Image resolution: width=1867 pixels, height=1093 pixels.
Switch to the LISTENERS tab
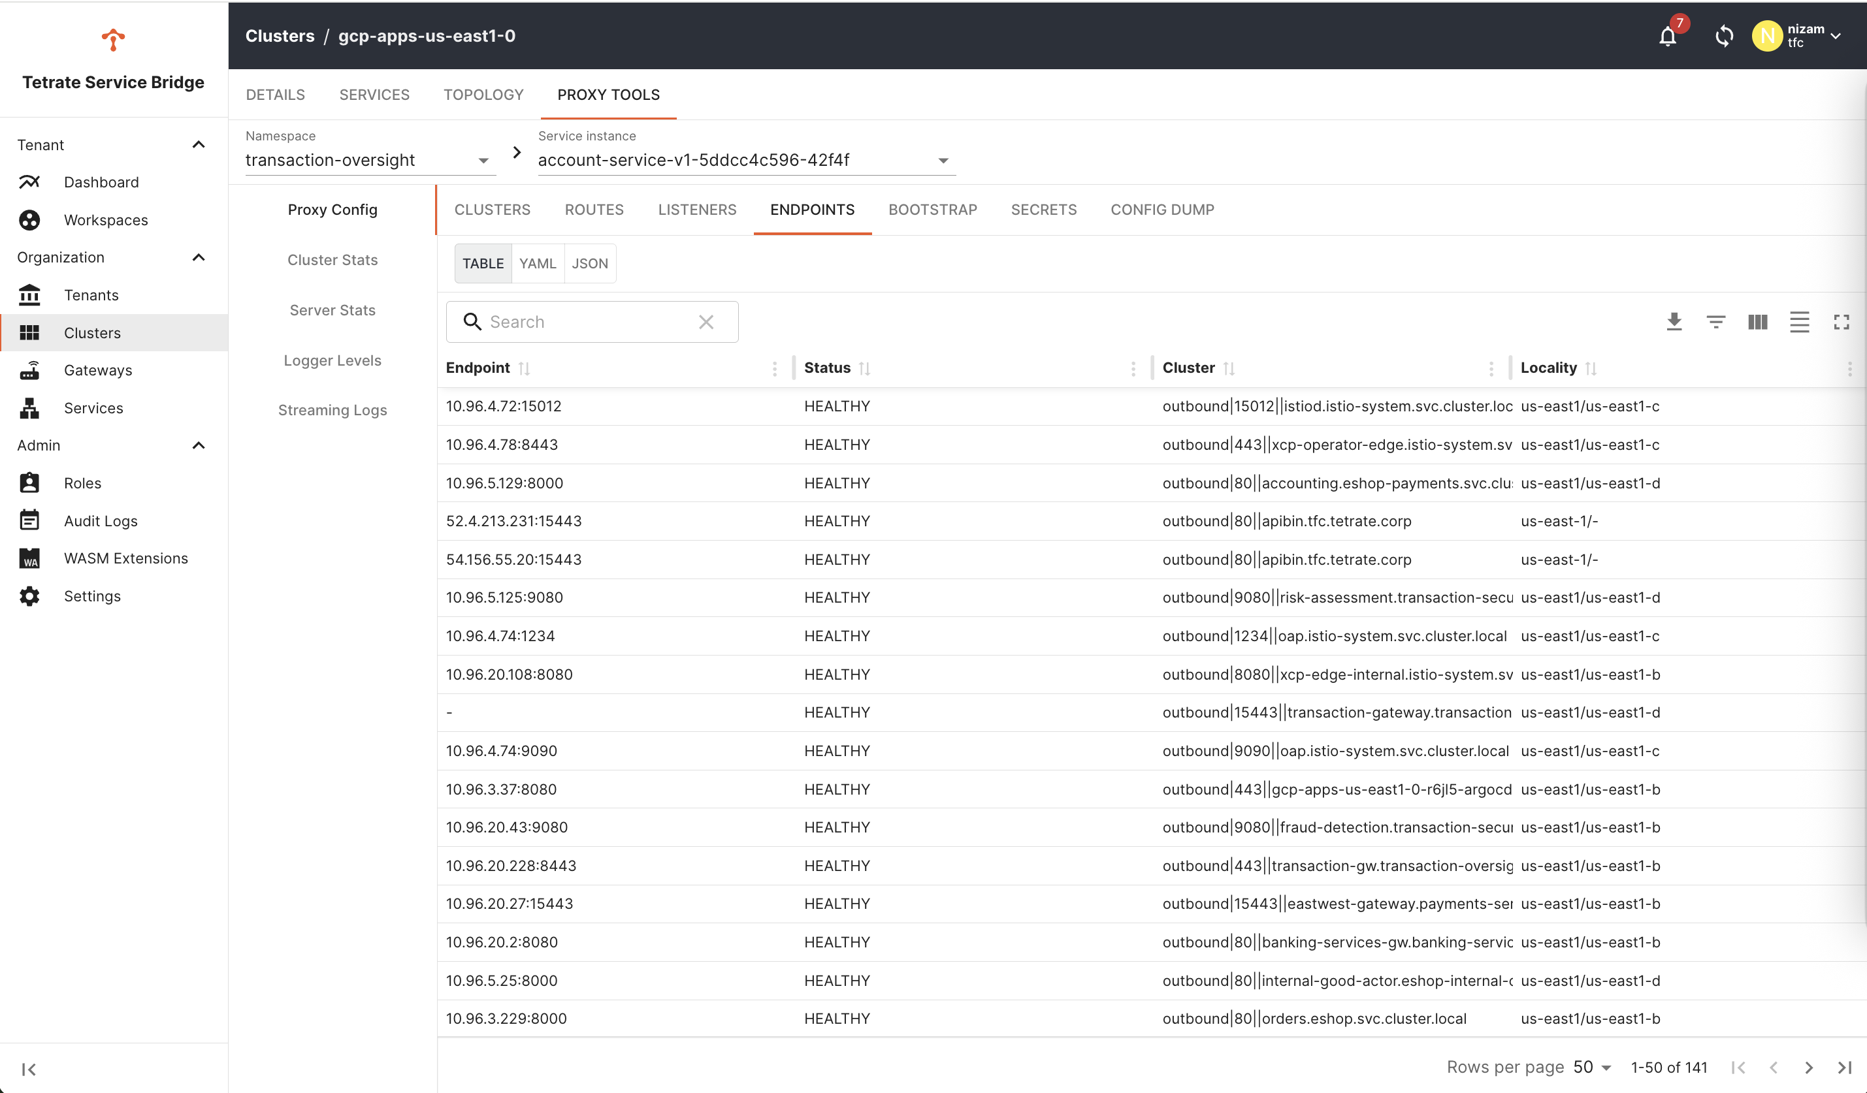696,210
